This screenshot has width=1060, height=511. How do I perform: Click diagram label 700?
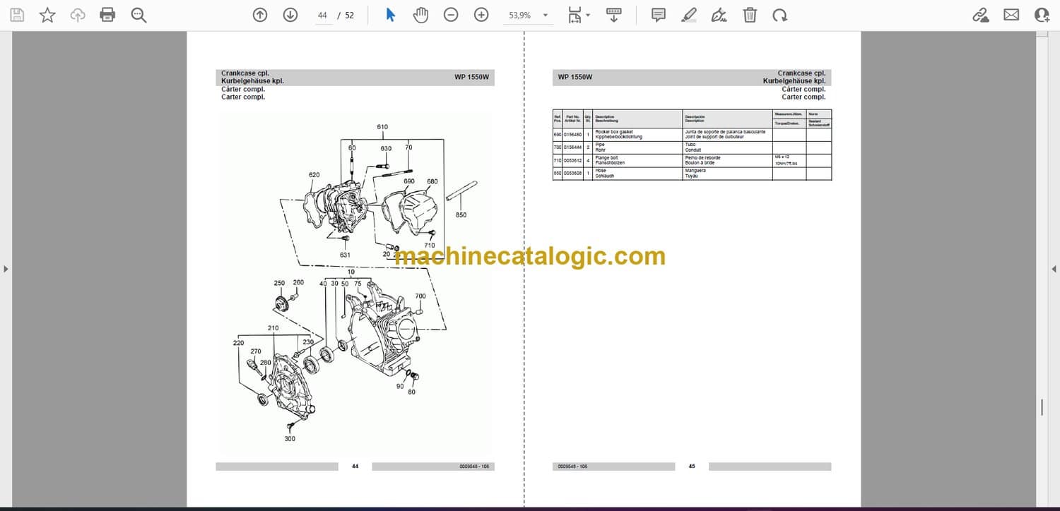point(420,296)
